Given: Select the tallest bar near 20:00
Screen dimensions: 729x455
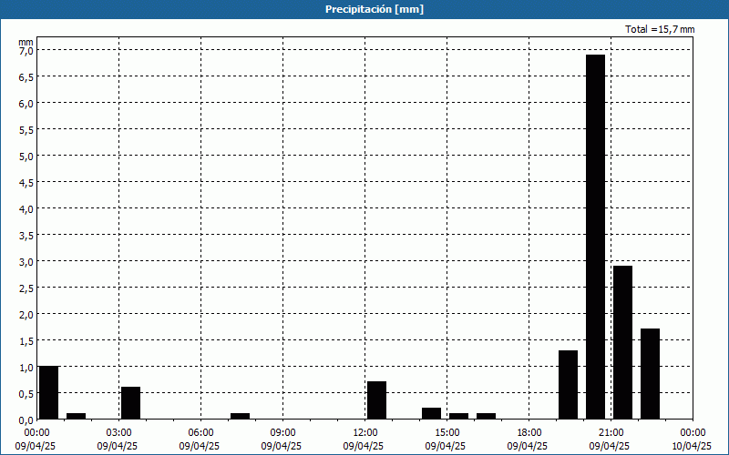Looking at the screenshot, I should coord(596,237).
